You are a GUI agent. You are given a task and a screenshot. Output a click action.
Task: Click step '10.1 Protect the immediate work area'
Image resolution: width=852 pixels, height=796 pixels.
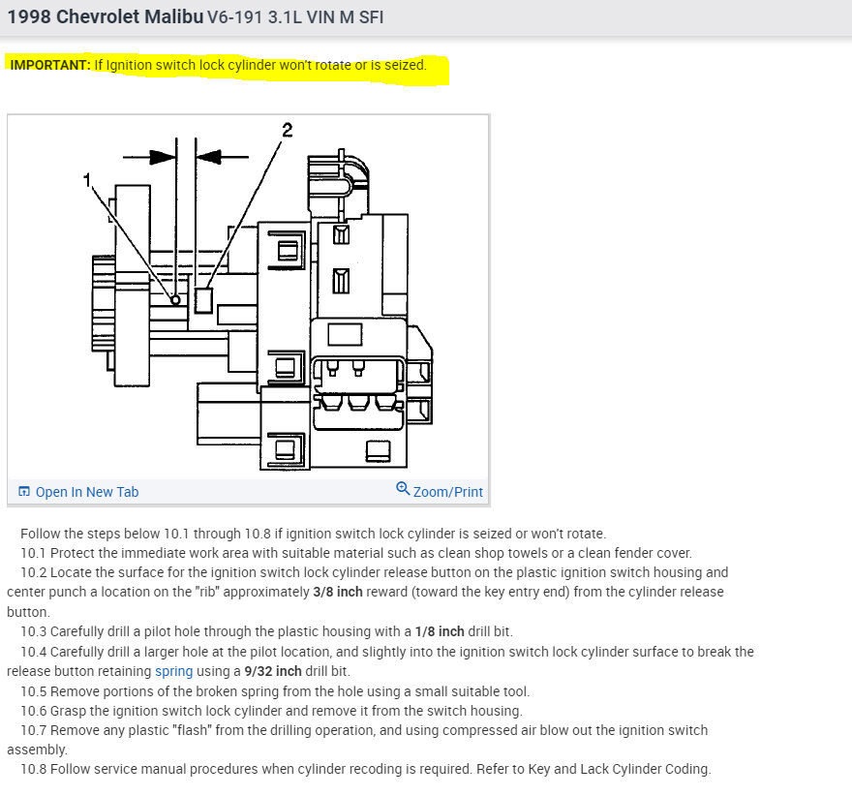pyautogui.click(x=356, y=553)
